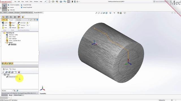Open About VisualCAM
Viewport: 181px width, 101px height.
[26, 7]
